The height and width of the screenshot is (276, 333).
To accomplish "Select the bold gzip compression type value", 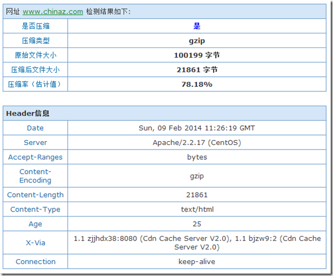I will (x=197, y=41).
